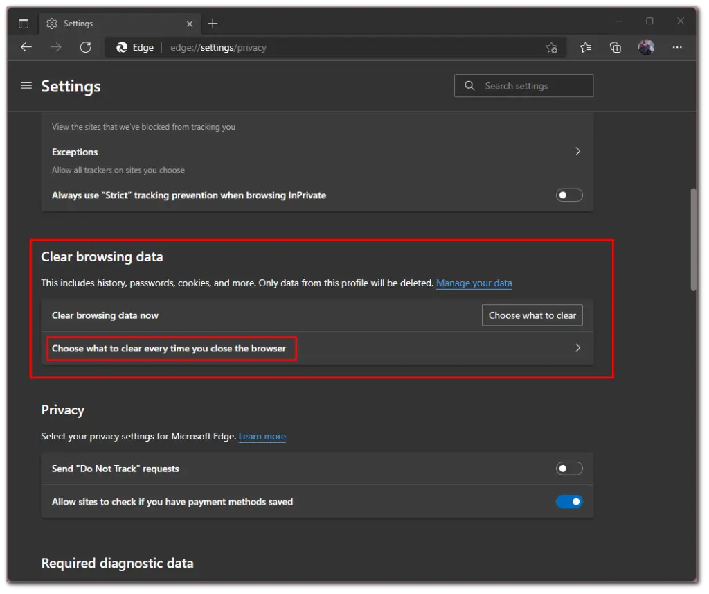Viewport: 709px width, 594px height.
Task: Close the Settings tab
Action: (x=190, y=24)
